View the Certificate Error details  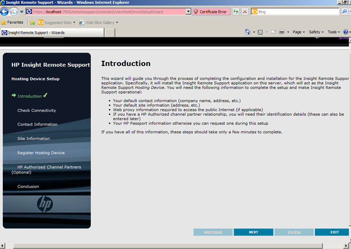pos(211,12)
